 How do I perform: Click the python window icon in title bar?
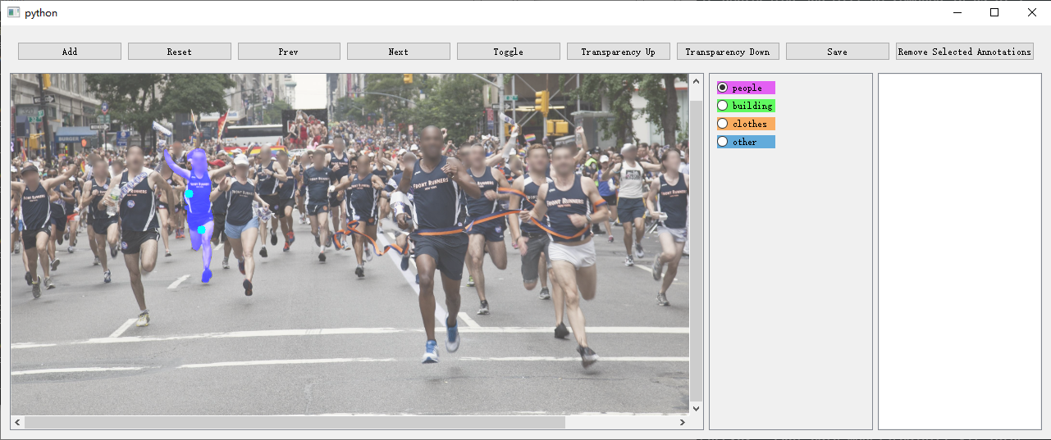13,12
